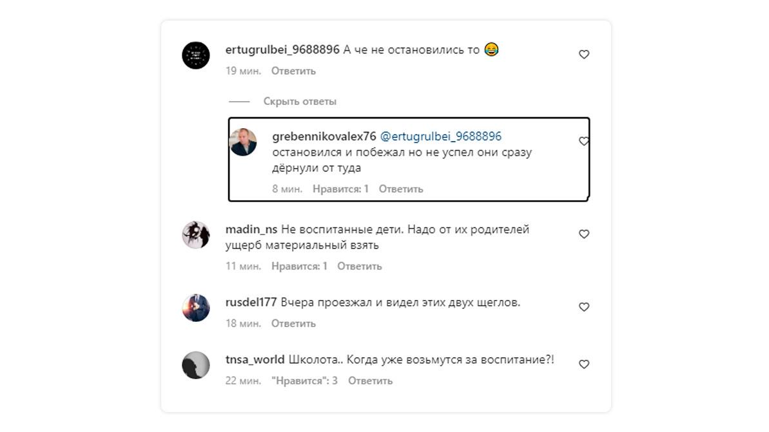Like the comment by madin_ns
The image size is (769, 432).
(x=584, y=234)
